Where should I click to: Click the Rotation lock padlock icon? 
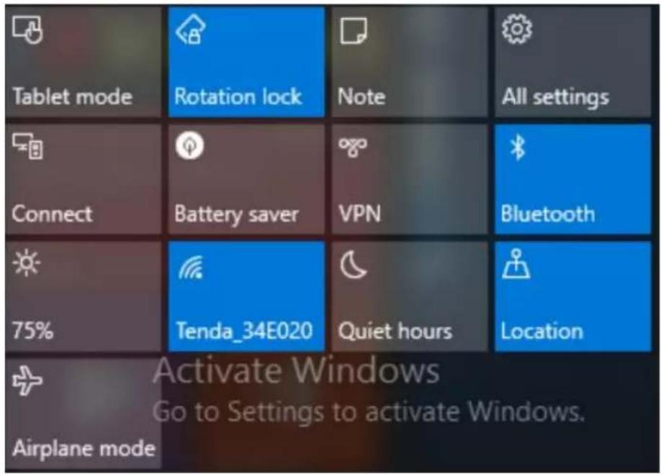(191, 29)
